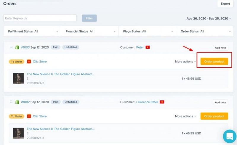The image size is (237, 145).
Task: Flag order #1002 with bookmark icon
Action: point(11,102)
